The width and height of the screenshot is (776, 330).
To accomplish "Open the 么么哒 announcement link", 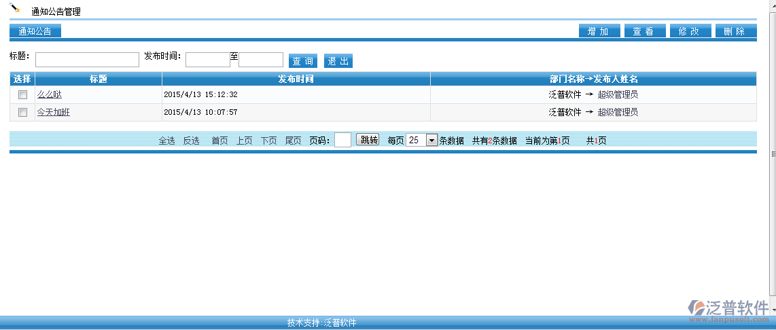I will point(50,94).
